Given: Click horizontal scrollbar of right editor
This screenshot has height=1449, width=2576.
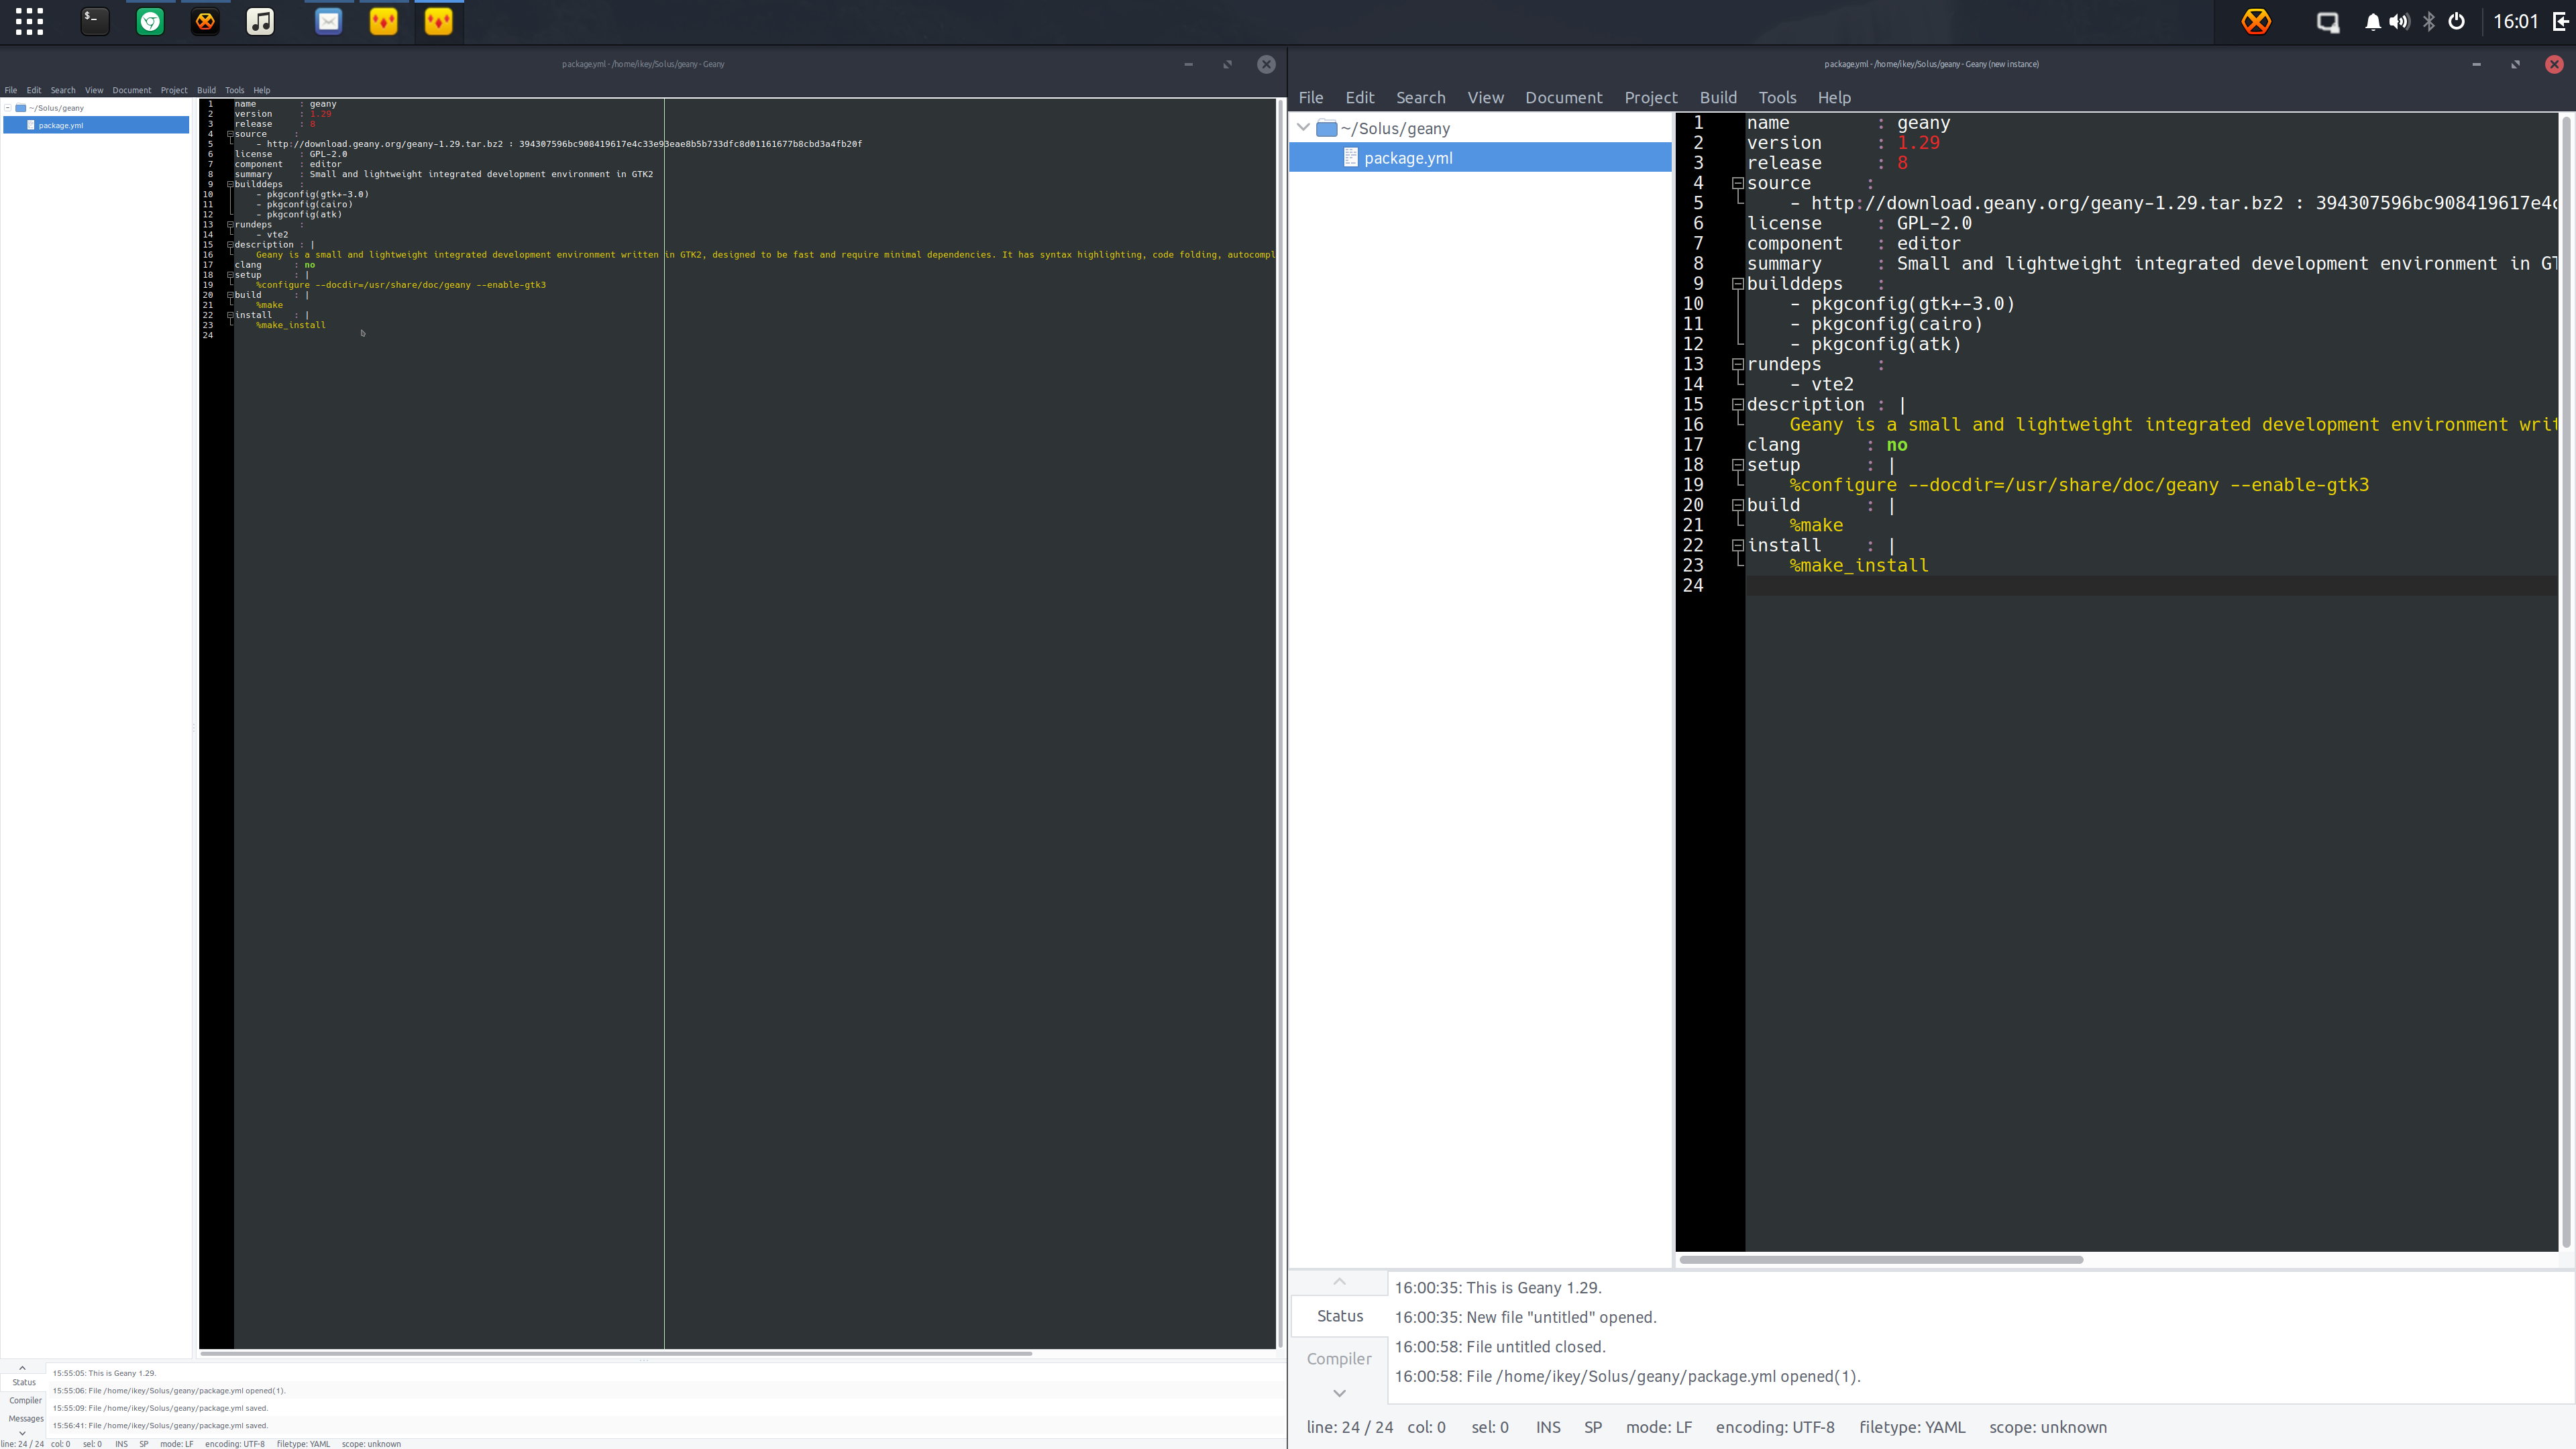Looking at the screenshot, I should [1881, 1260].
